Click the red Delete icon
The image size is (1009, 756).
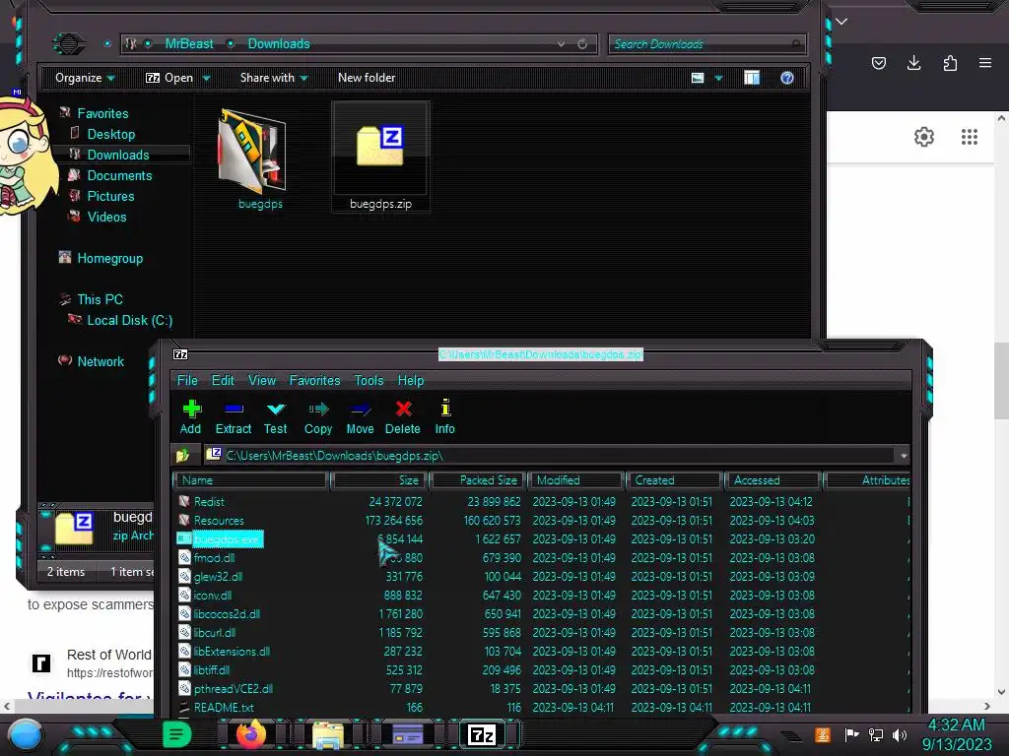pos(403,416)
